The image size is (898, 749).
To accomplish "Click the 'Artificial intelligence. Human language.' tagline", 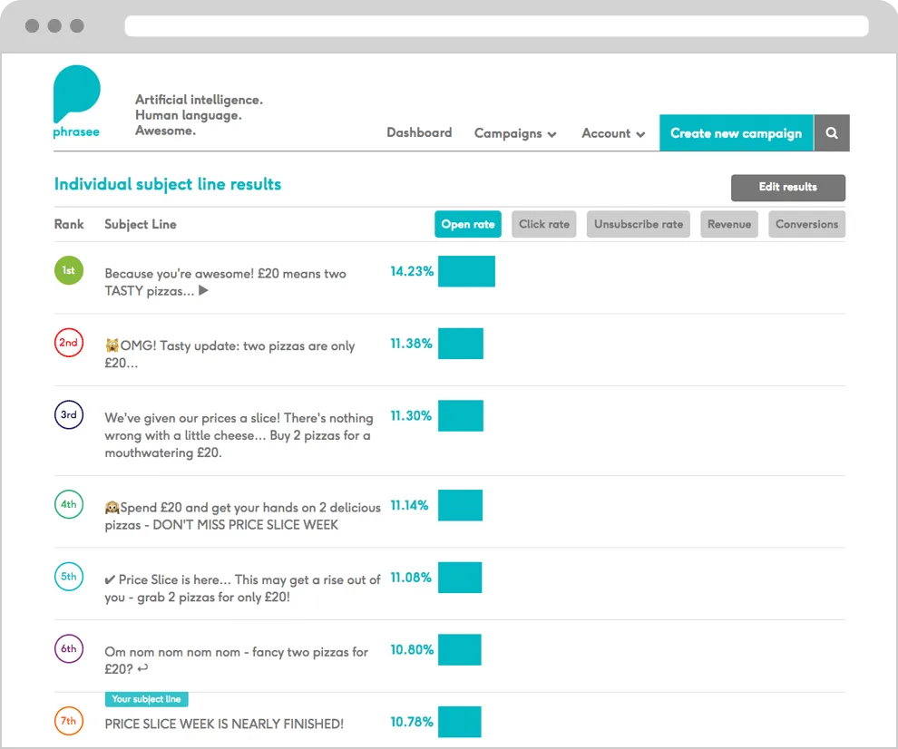I will tap(199, 115).
